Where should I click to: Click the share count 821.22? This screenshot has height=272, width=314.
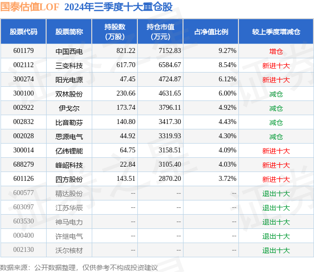[x=126, y=50]
